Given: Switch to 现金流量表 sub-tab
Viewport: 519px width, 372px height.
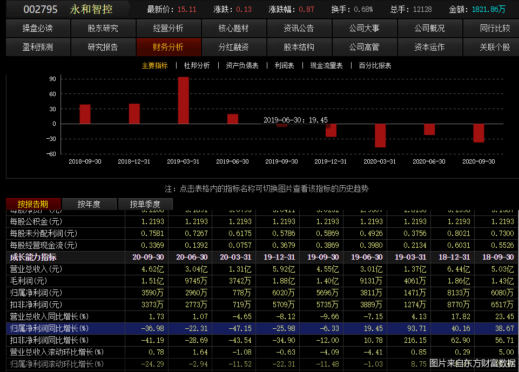Looking at the screenshot, I should [326, 65].
